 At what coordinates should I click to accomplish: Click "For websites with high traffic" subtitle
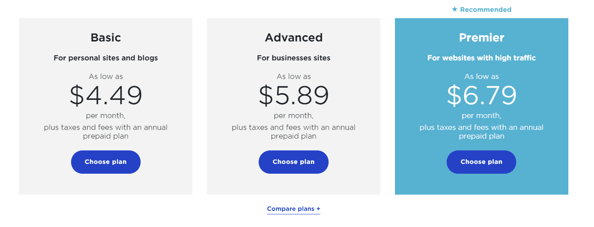481,58
